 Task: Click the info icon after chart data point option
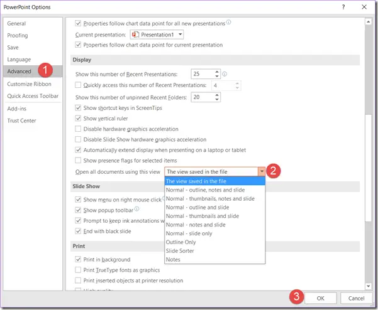coord(228,23)
